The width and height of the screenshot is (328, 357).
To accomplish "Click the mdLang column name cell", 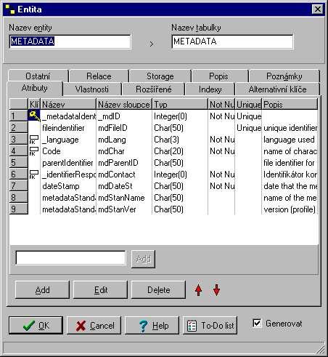I will [124, 140].
